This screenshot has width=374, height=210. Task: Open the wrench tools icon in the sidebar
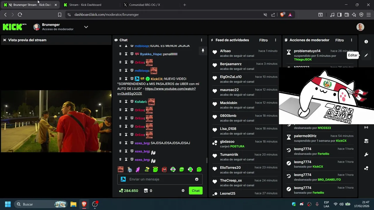click(366, 155)
